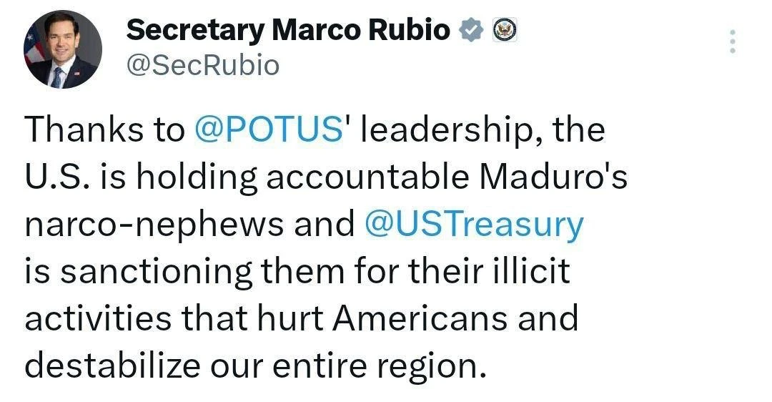
Task: Open the profile avatar photo
Action: pyautogui.click(x=63, y=49)
